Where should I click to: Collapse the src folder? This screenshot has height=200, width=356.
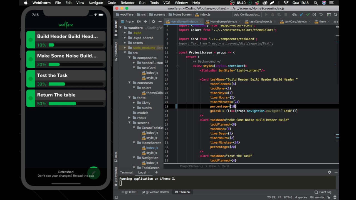(x=125, y=53)
